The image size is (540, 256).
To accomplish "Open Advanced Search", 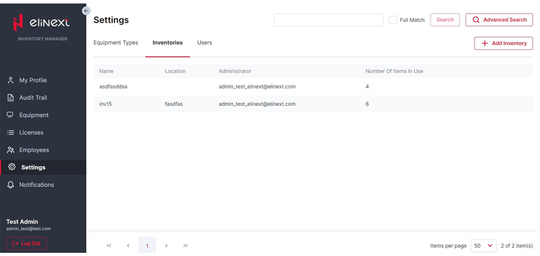I will (x=499, y=20).
